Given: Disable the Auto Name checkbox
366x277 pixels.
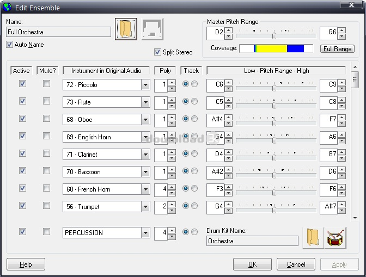Looking at the screenshot, I should 10,45.
